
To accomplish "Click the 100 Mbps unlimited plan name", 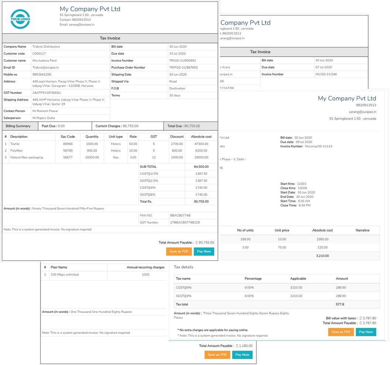I will (x=65, y=274).
